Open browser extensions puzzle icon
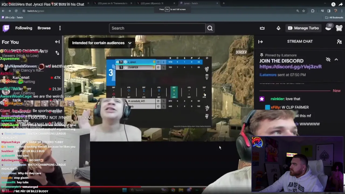Image resolution: width=345 pixels, height=194 pixels. click(313, 11)
